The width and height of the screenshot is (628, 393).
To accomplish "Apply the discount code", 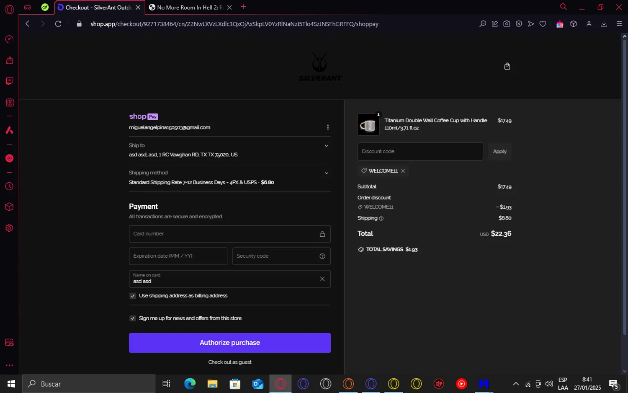I will (x=500, y=152).
